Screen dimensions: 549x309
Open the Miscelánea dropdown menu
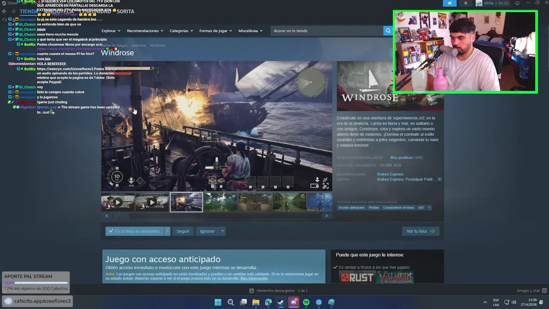pos(250,31)
